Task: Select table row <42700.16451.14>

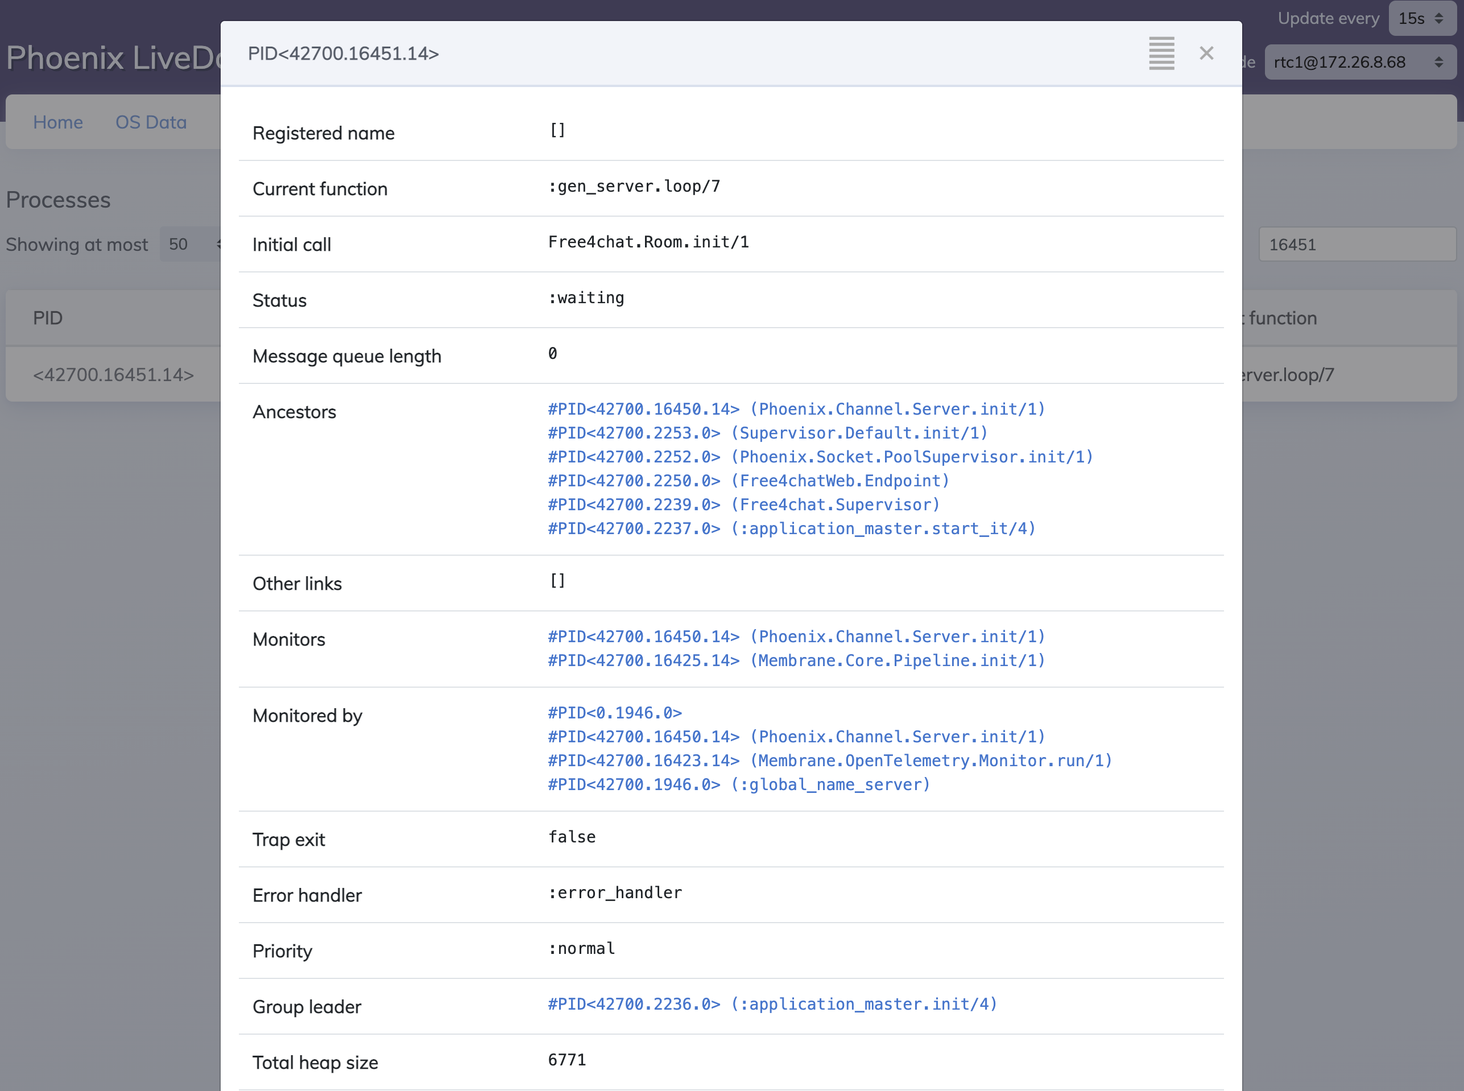Action: (x=113, y=374)
